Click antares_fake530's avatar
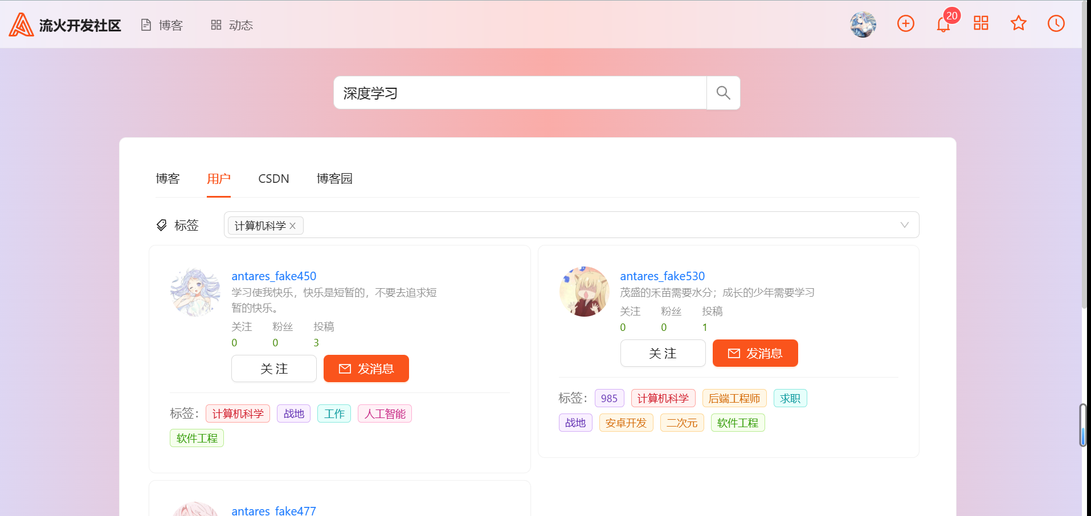 coord(584,292)
